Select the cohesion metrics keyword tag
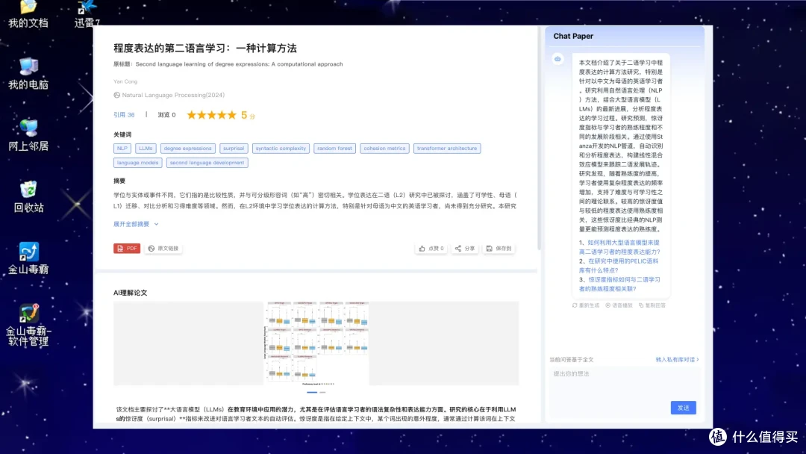The width and height of the screenshot is (806, 454). [x=384, y=149]
